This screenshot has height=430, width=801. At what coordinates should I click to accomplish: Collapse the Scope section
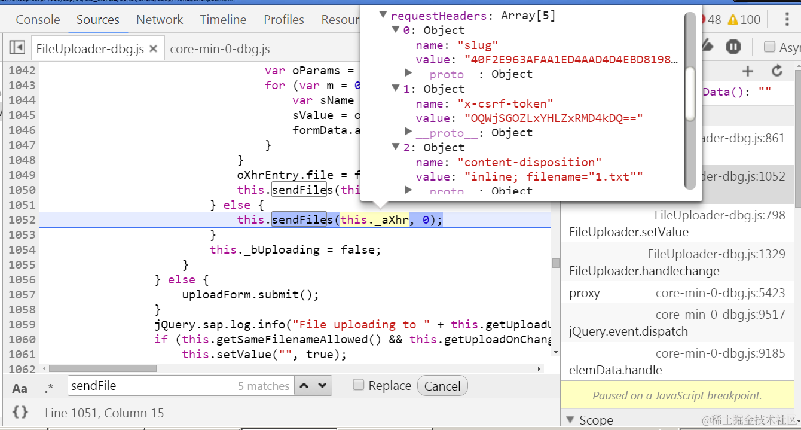(570, 420)
